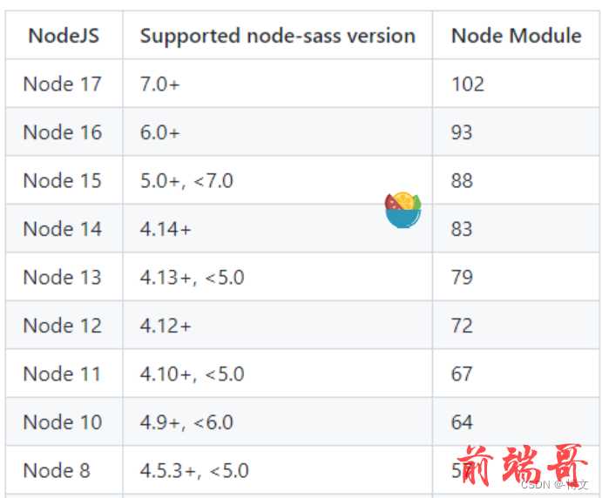Click the Node 12 row label
The image size is (602, 498).
pyautogui.click(x=63, y=326)
